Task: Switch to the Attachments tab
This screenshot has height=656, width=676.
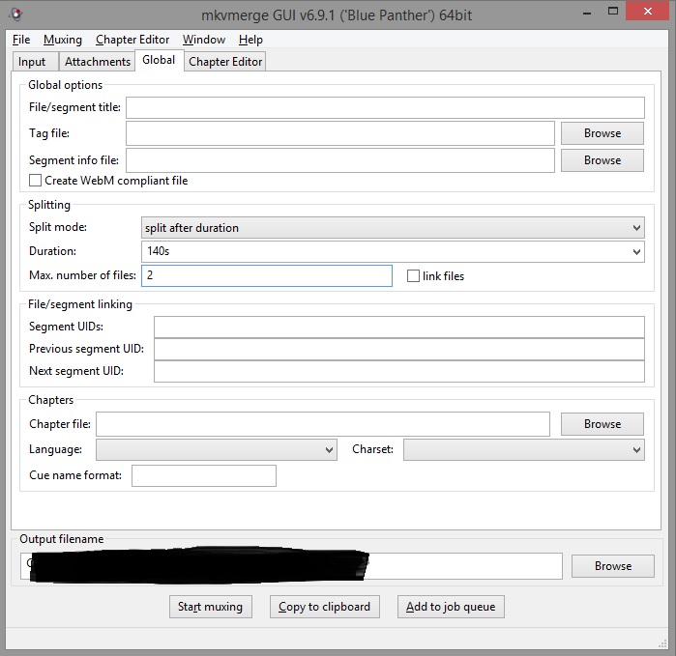Action: (98, 62)
